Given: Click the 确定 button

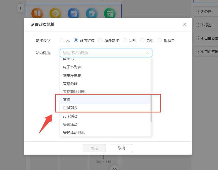Looking at the screenshot, I should tap(94, 148).
